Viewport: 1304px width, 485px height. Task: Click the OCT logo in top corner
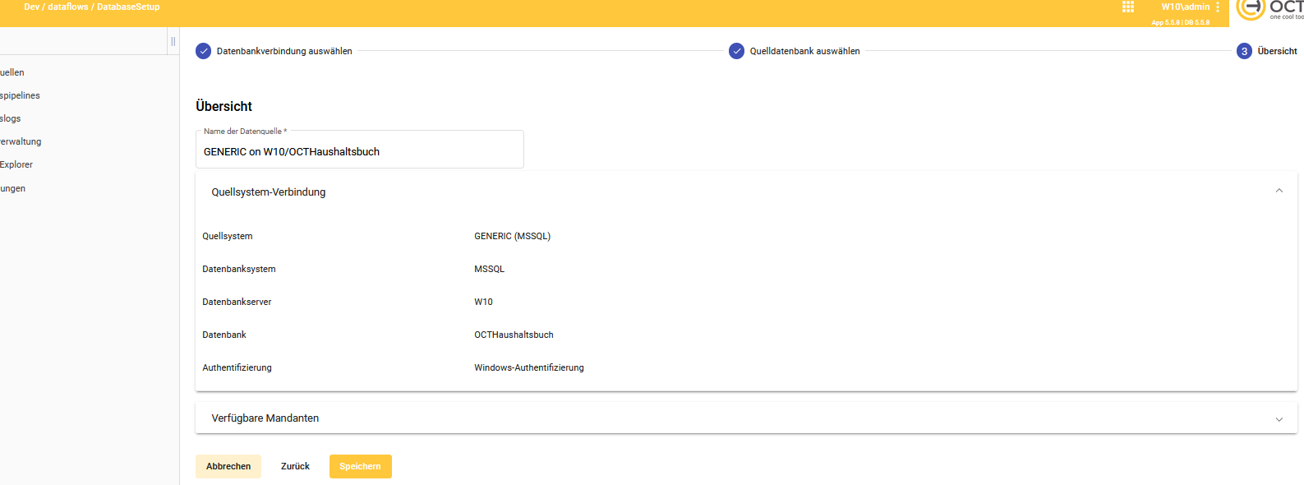coord(1269,9)
